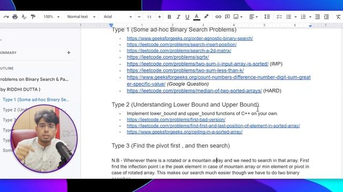Jump to outline Type 1 ad-hoc entry
This screenshot has width=343, height=192.
pos(36,100)
